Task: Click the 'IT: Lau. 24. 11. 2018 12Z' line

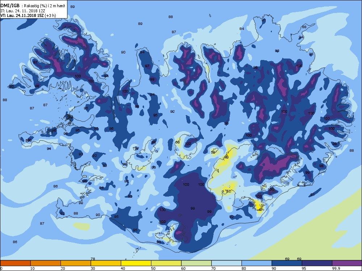Action: [22, 11]
